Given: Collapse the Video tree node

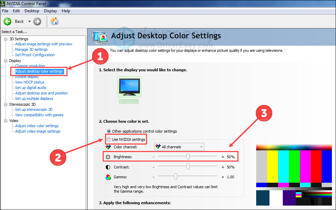Looking at the screenshot, I should [x=6, y=121].
